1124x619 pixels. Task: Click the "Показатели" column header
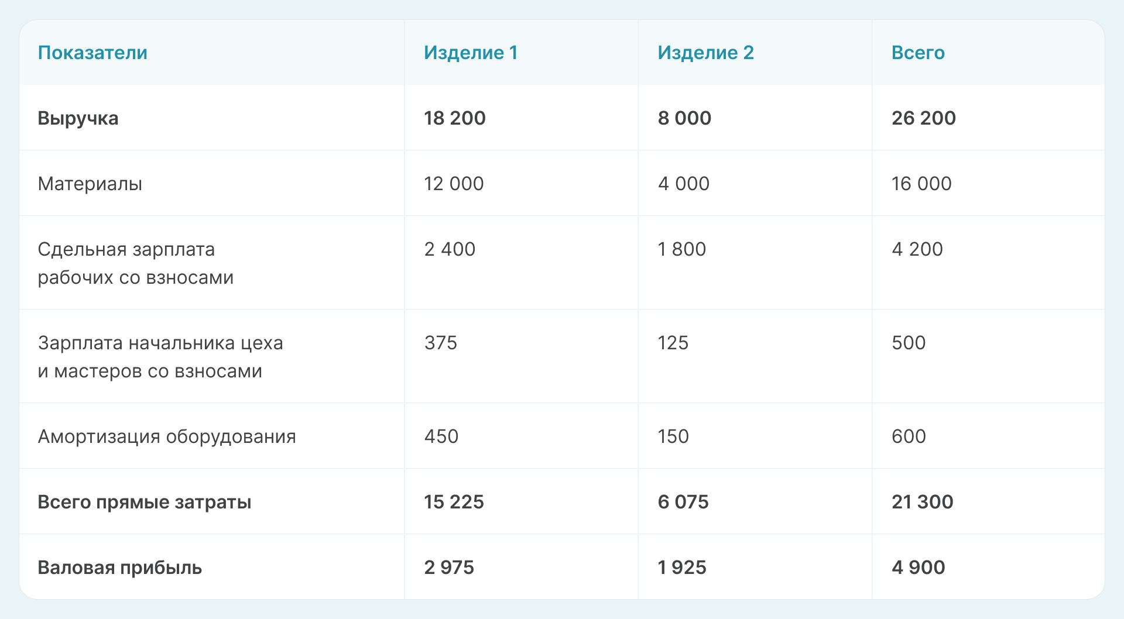point(92,53)
